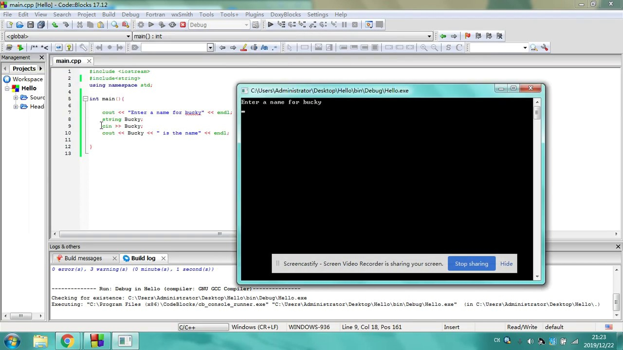Viewport: 623px width, 350px height.
Task: Click the Read/Write status bar entry
Action: [522, 327]
